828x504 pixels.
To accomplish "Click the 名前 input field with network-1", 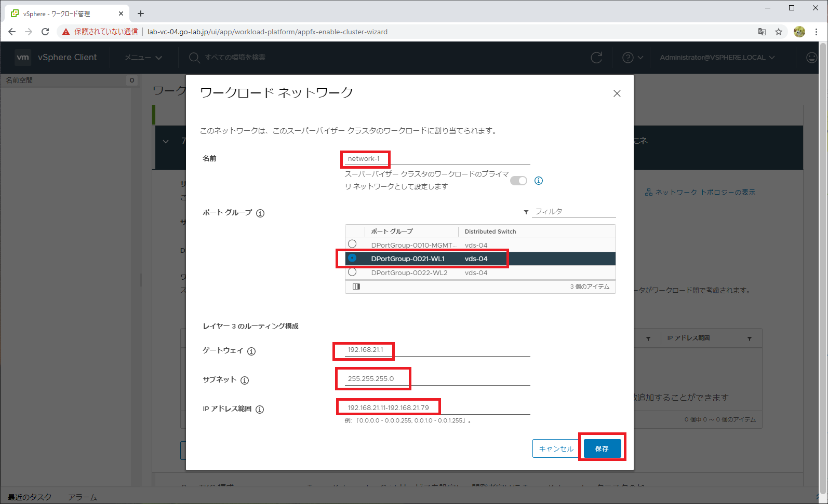I will pos(437,159).
